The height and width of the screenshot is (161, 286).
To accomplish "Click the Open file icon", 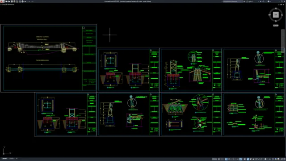I will click(9, 1).
